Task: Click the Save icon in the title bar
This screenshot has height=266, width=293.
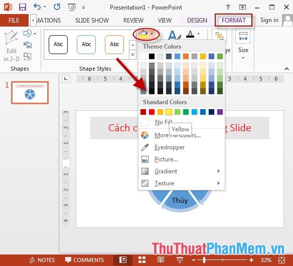Action: (x=23, y=7)
